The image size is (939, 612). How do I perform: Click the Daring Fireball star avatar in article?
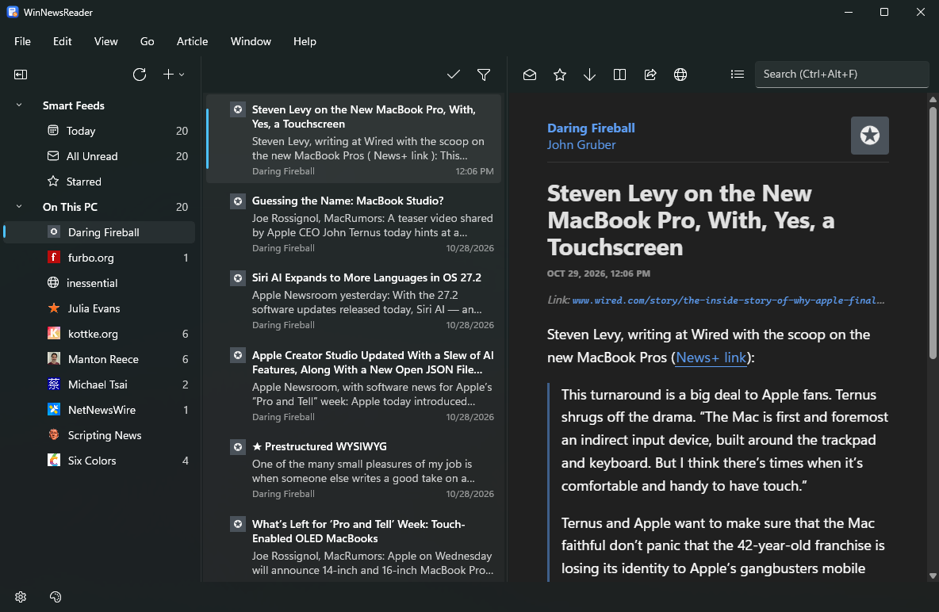coord(869,136)
